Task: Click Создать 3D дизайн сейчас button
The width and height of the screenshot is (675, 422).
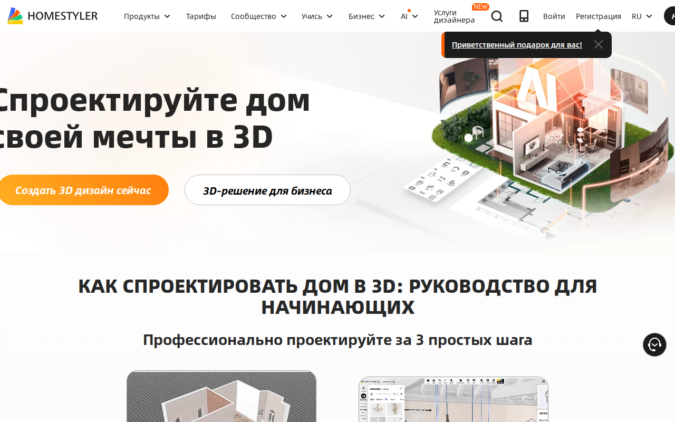Action: (83, 190)
